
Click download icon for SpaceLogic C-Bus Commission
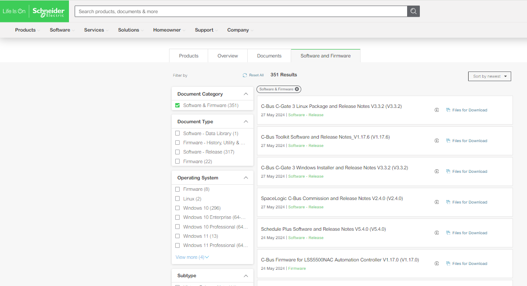point(448,202)
